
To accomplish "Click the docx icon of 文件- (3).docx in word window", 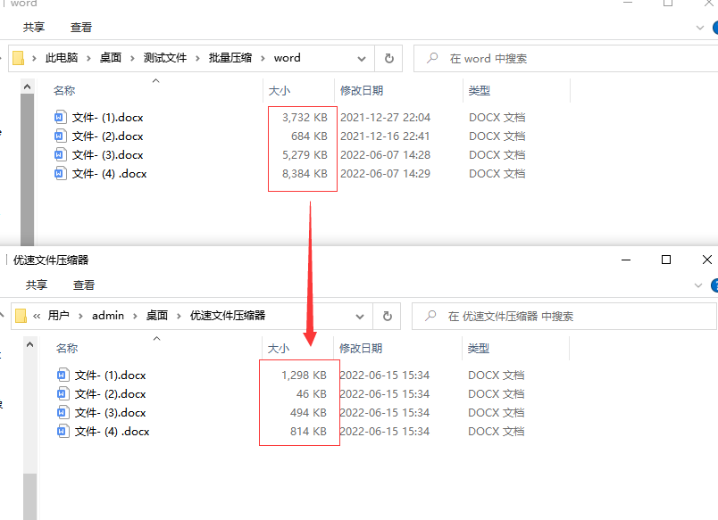I will [x=60, y=155].
